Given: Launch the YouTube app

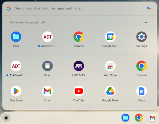Looking at the screenshot, I should coord(79,91).
